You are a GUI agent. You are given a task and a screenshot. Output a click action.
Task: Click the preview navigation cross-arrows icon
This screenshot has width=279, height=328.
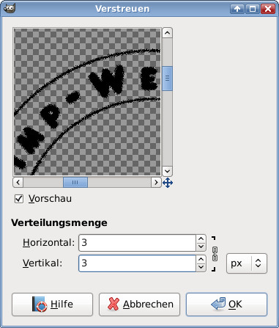click(x=168, y=183)
